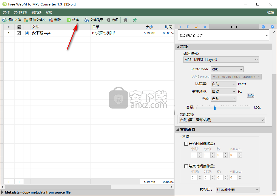
Task: Click the blue down-arrow circle icon
Action: [263, 27]
